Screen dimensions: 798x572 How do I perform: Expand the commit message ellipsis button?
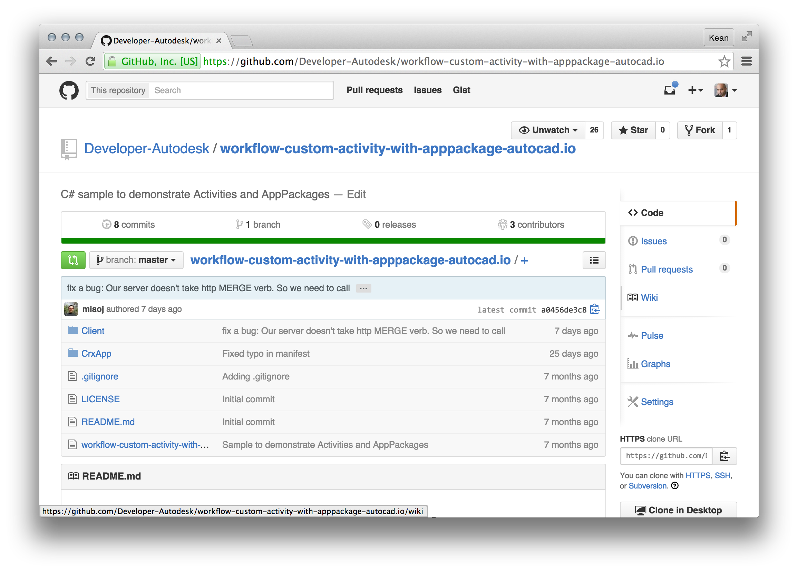click(x=363, y=288)
